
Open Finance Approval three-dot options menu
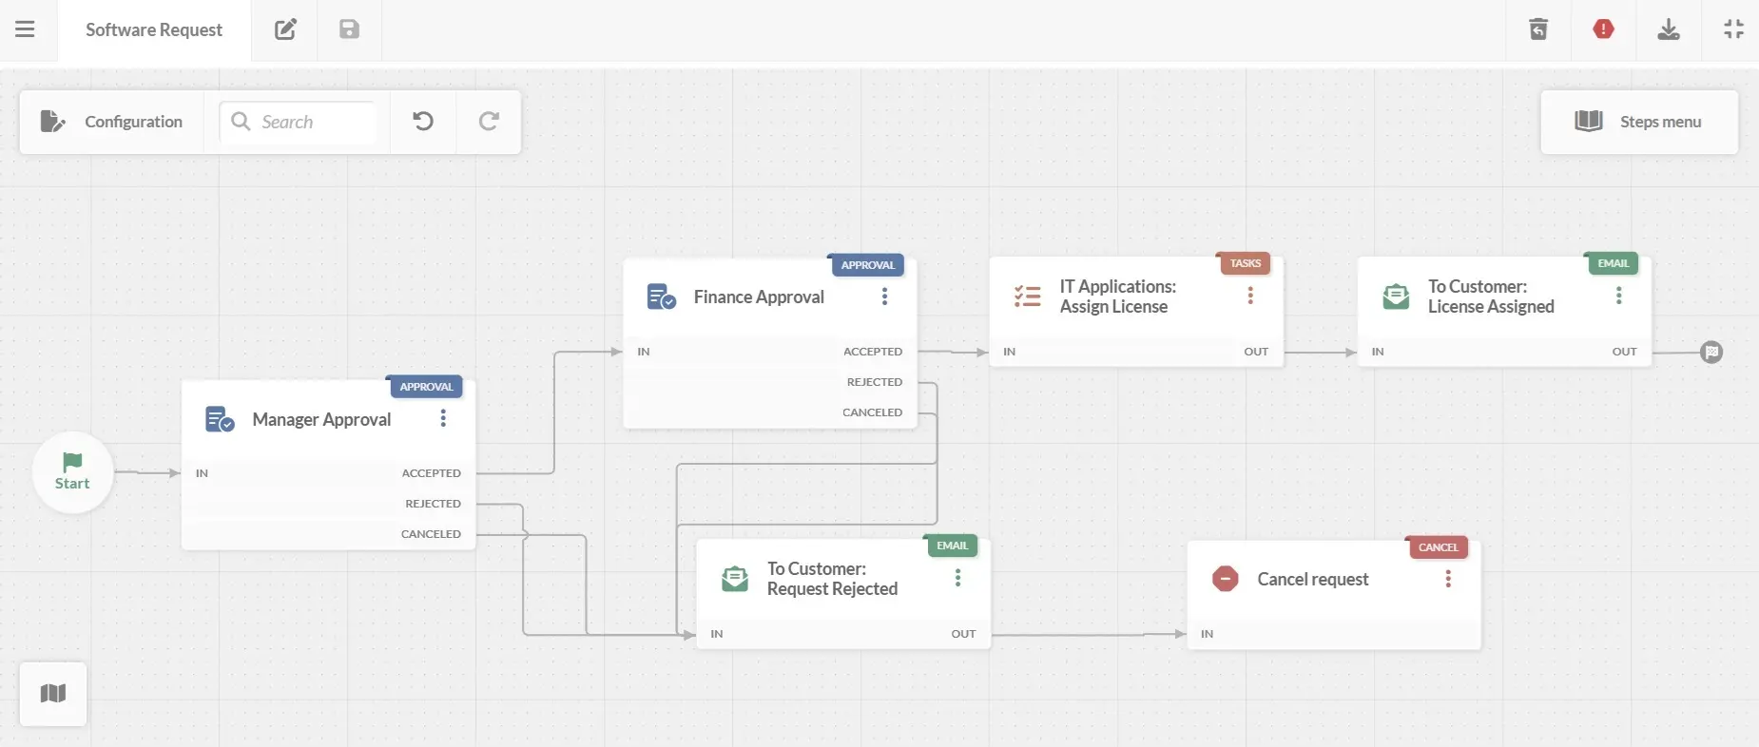(x=884, y=297)
